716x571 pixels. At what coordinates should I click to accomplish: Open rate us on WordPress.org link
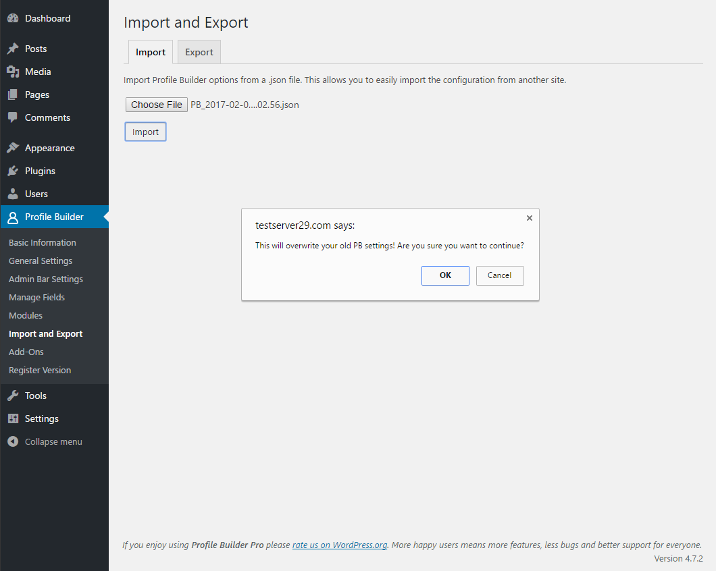point(340,545)
